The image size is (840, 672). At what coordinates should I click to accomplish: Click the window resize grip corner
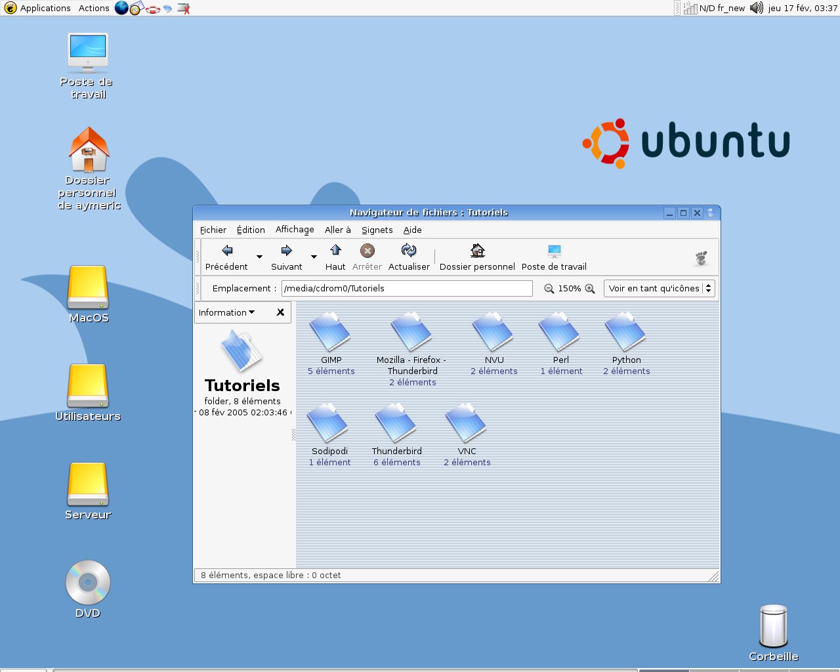(714, 576)
